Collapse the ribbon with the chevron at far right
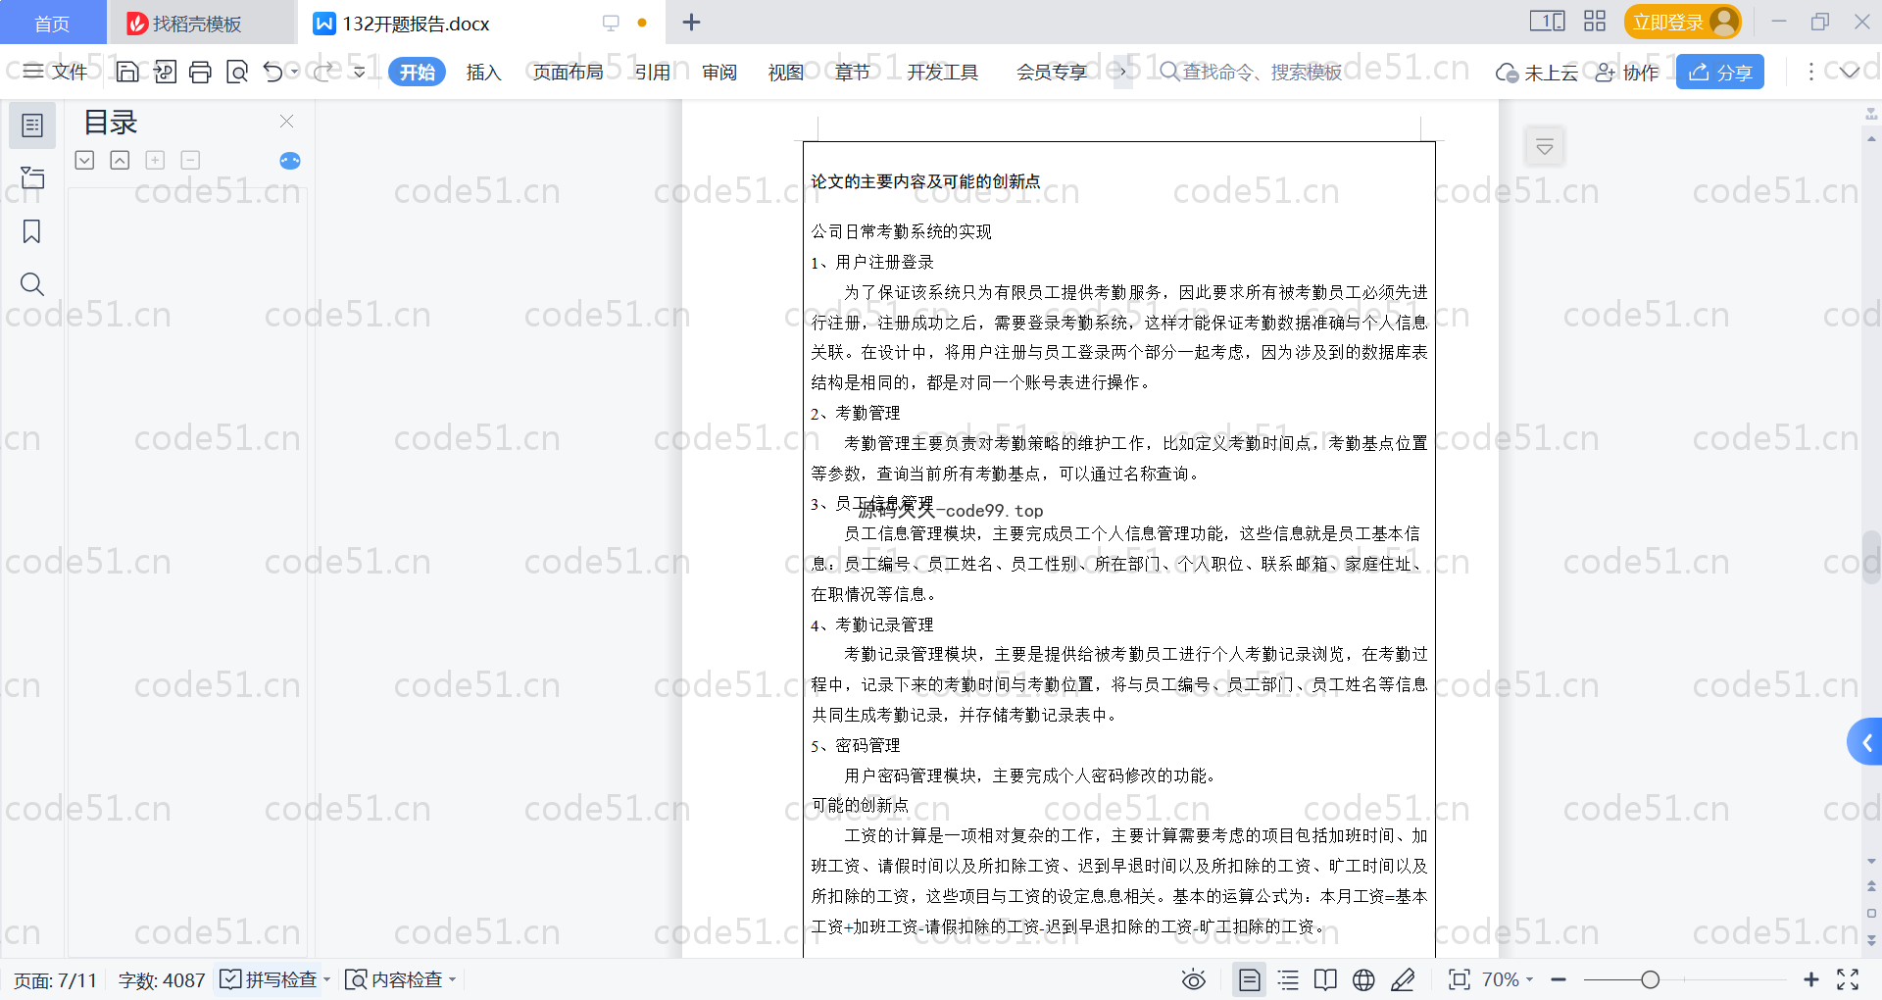 tap(1849, 72)
